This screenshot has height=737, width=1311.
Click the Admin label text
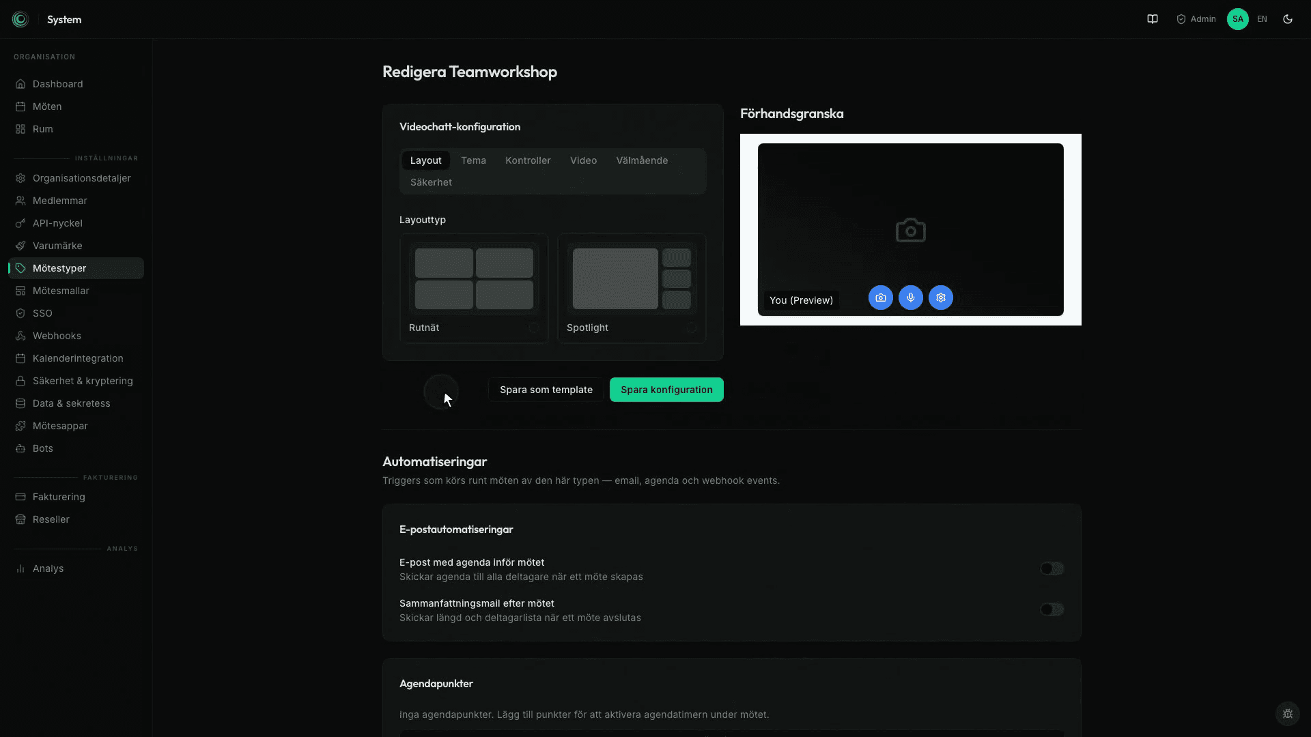point(1203,19)
